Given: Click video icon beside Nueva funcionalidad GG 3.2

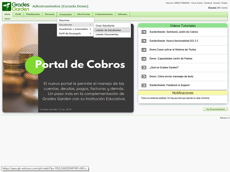Looking at the screenshot, I should pos(144,41).
